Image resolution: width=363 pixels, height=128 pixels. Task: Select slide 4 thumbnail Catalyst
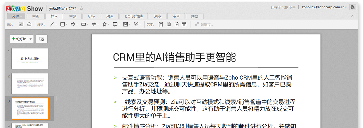30,126
